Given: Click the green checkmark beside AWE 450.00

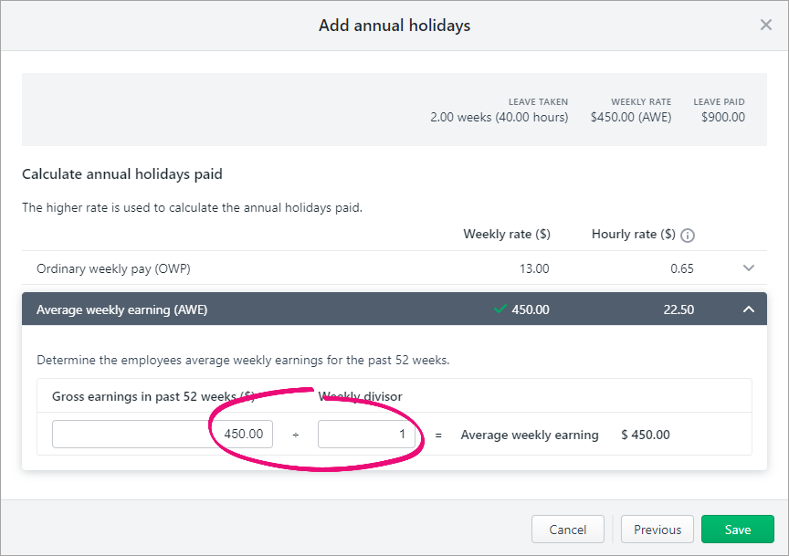Looking at the screenshot, I should [500, 309].
